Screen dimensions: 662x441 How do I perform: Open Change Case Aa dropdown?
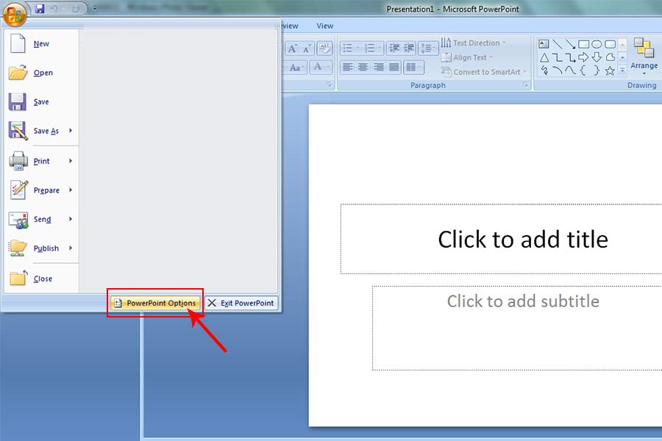(x=297, y=68)
